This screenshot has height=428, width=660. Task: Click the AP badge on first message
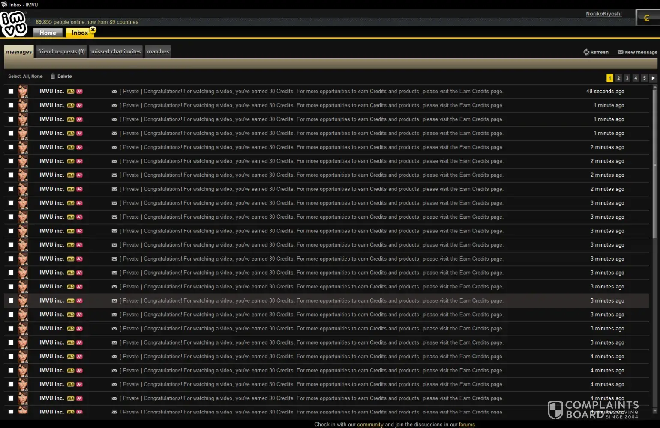click(x=79, y=92)
